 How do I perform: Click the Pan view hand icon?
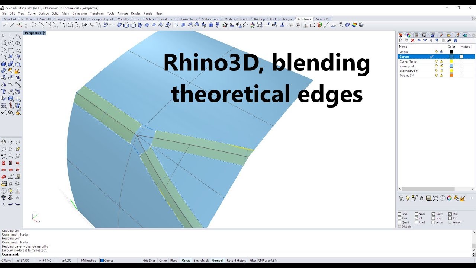click(x=3, y=142)
